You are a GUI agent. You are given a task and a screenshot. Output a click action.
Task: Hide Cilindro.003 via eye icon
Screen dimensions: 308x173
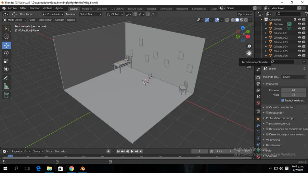click(x=299, y=42)
